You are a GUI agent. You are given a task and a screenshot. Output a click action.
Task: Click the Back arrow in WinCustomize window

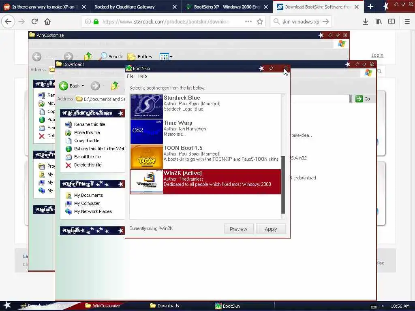(37, 57)
